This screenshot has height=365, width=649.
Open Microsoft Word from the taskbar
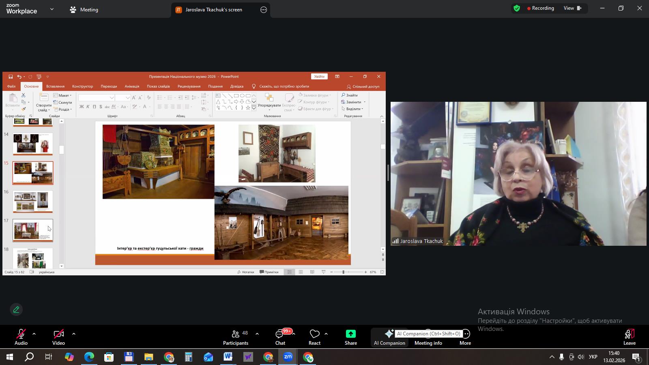coord(228,357)
